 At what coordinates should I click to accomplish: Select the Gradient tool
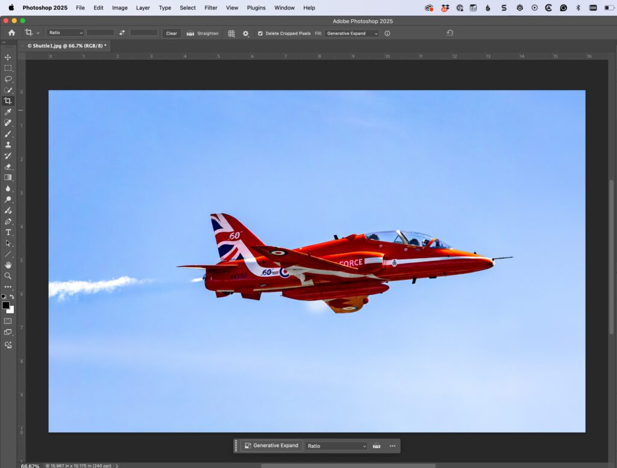pos(8,178)
